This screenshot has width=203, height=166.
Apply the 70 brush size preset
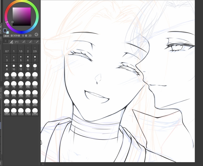pyautogui.click(x=14, y=85)
